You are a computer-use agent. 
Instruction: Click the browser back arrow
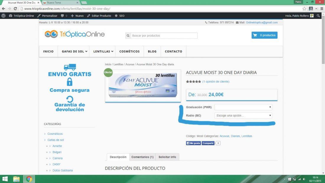coord(4,9)
